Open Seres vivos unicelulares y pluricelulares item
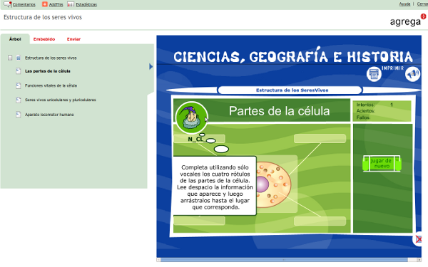Screen dimensions: 428x267 click(61, 100)
